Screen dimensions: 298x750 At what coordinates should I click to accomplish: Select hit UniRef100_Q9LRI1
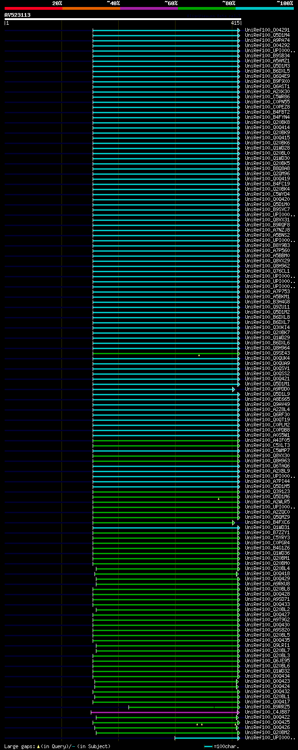[267, 645]
